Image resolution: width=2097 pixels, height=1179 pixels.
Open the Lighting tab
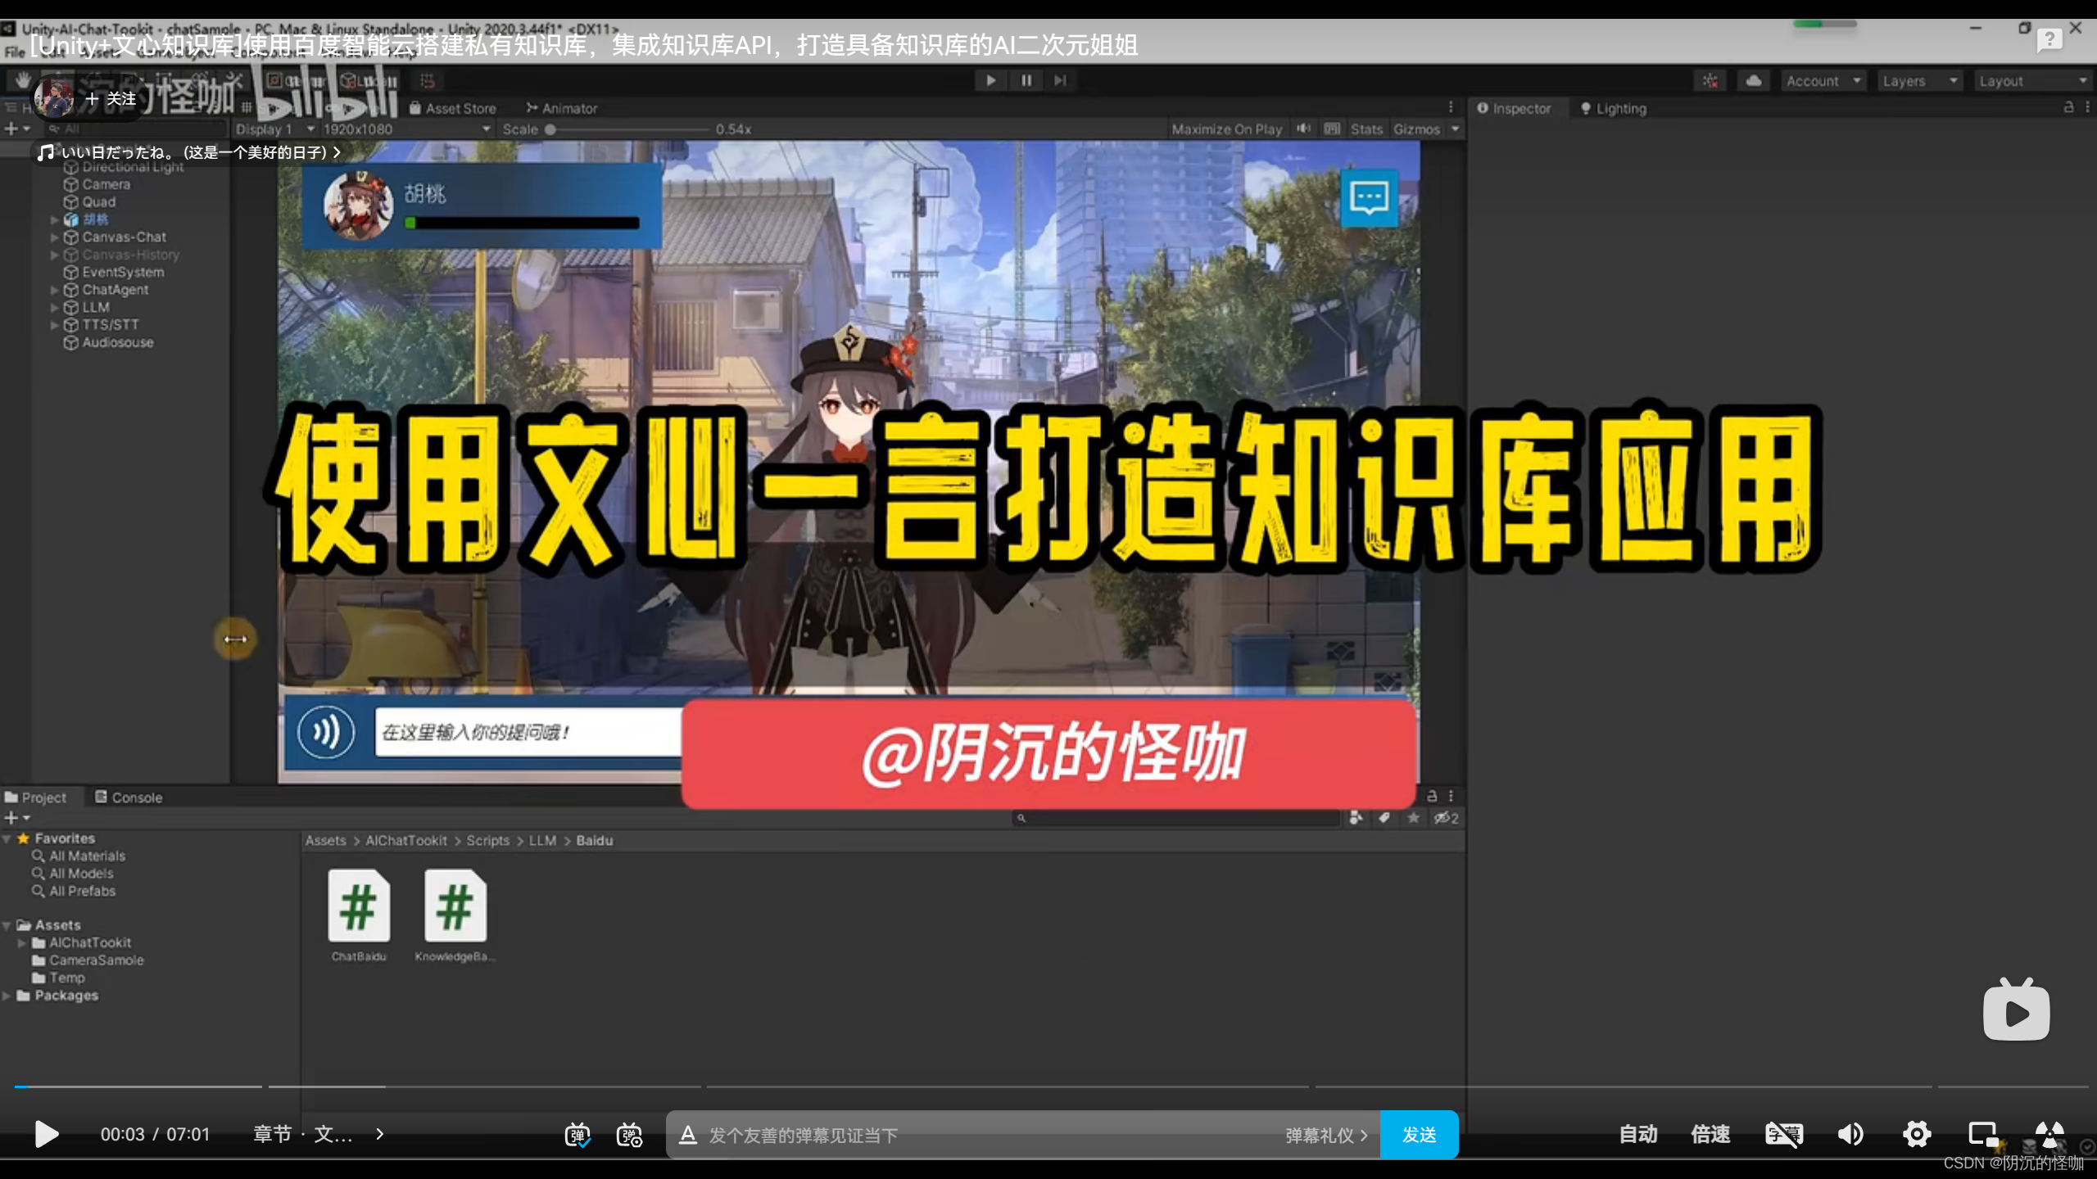click(x=1613, y=108)
